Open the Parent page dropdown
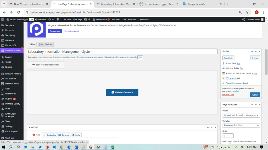The image size is (268, 150). pos(241,115)
